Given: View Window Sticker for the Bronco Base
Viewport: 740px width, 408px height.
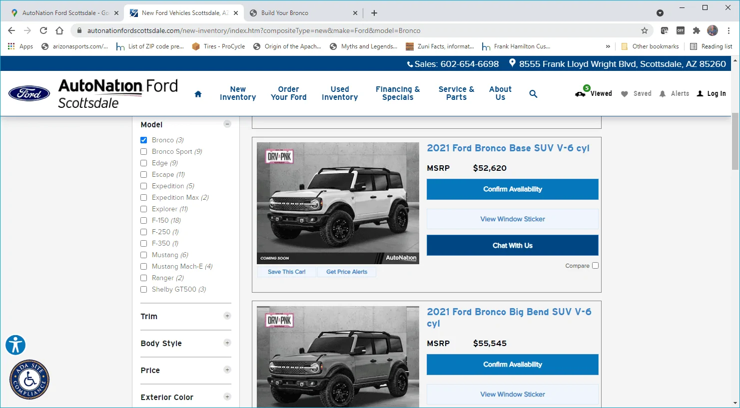Looking at the screenshot, I should coord(512,219).
